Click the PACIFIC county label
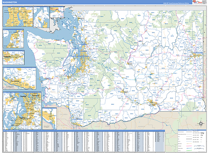This screenshot has height=153, width=208. 53,92
